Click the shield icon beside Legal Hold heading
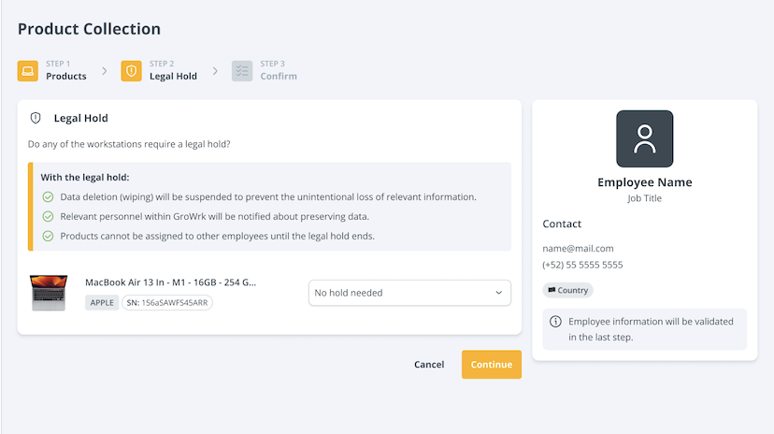This screenshot has height=434, width=774. coord(36,119)
